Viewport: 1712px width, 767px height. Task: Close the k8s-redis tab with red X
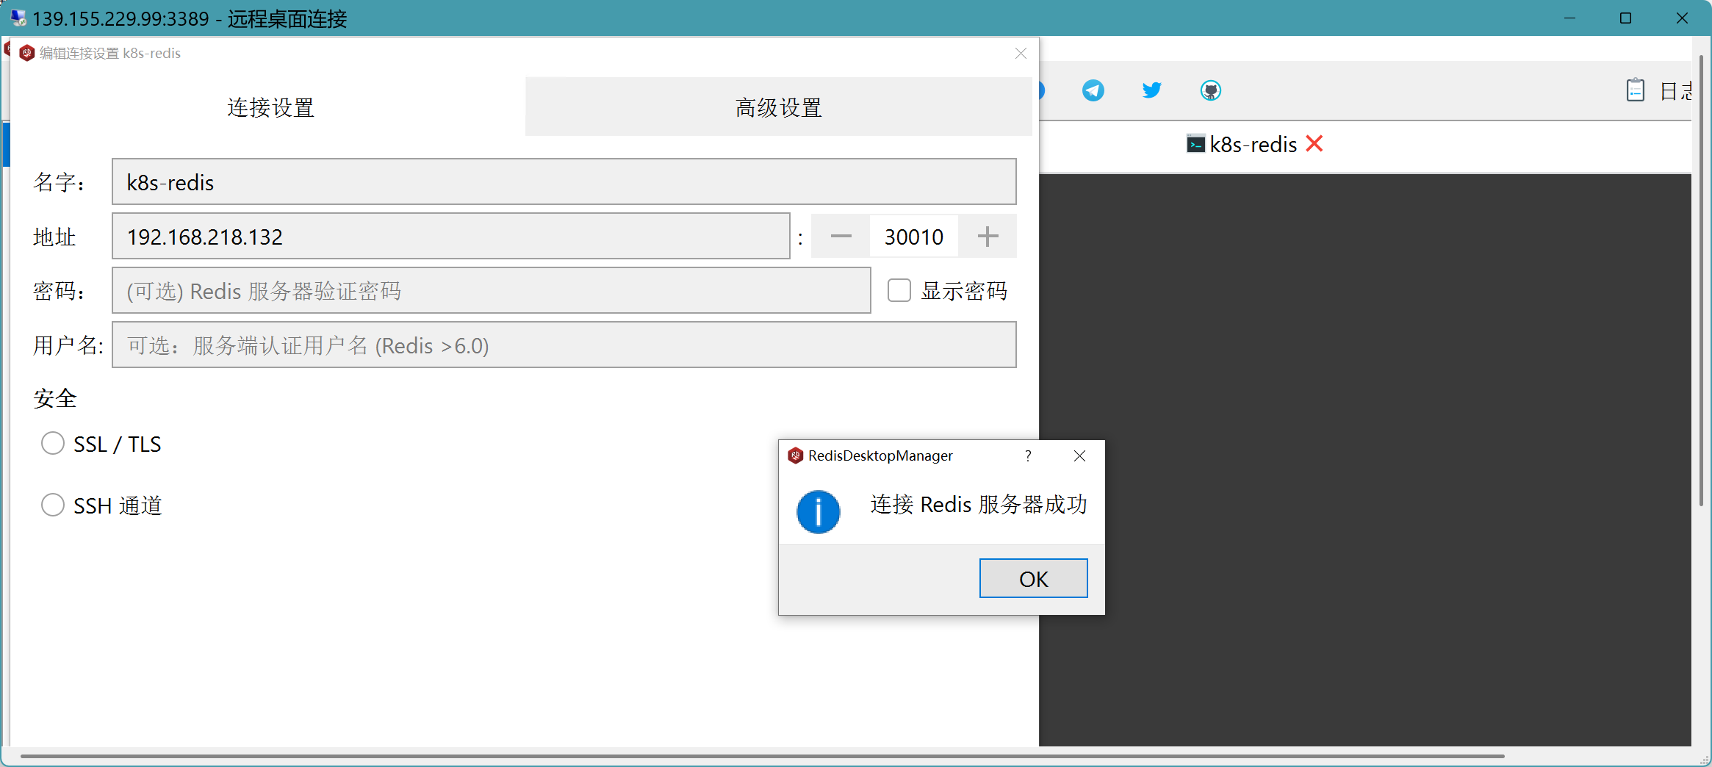[1314, 144]
